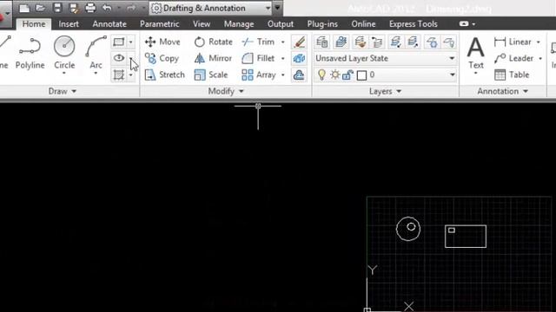Click the Hatch tool icon
The image size is (556, 312).
pos(118,75)
